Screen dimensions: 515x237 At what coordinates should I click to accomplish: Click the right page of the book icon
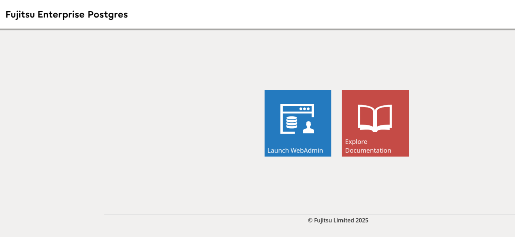[x=384, y=117]
